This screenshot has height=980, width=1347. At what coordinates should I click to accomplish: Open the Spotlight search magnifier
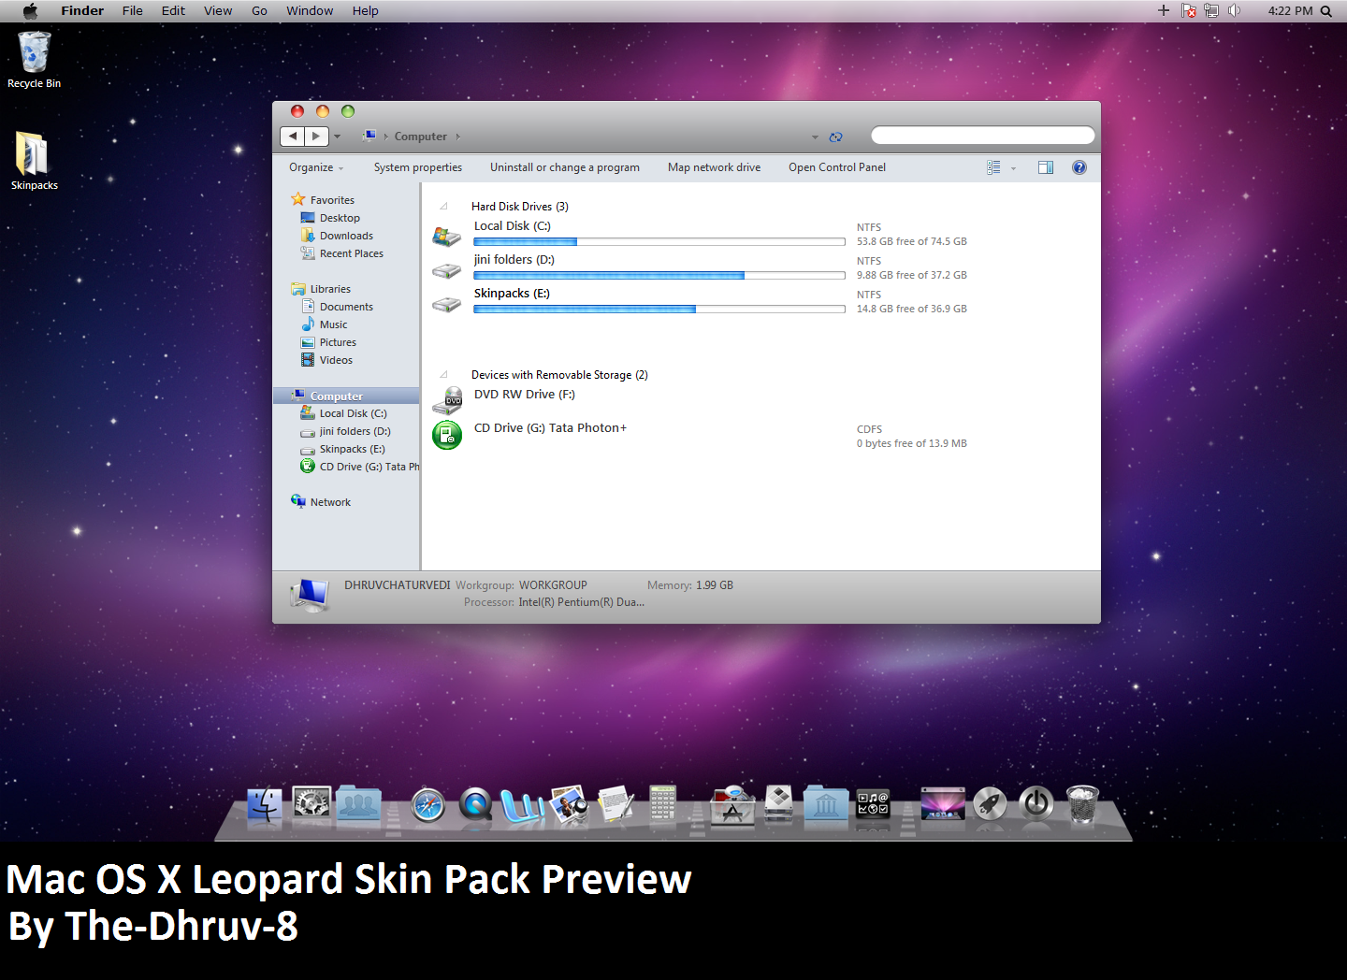click(x=1326, y=11)
